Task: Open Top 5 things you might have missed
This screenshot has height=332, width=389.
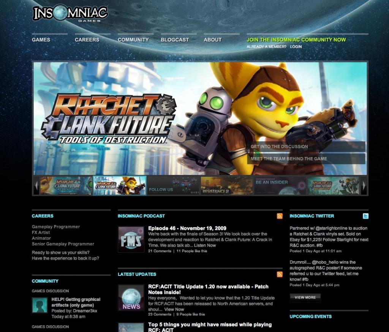Action: pyautogui.click(x=210, y=327)
